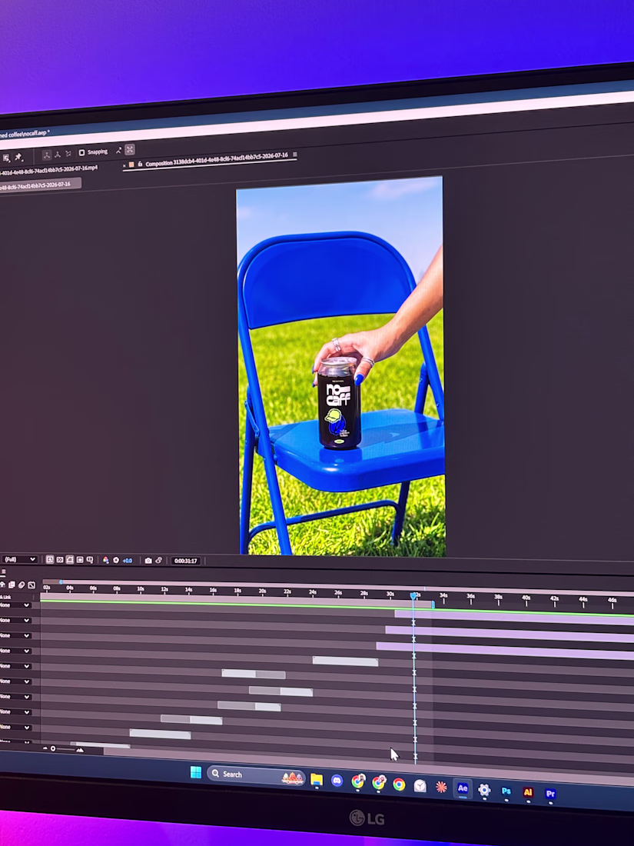Open channel and color management settings
634x846 pixels.
tap(106, 560)
